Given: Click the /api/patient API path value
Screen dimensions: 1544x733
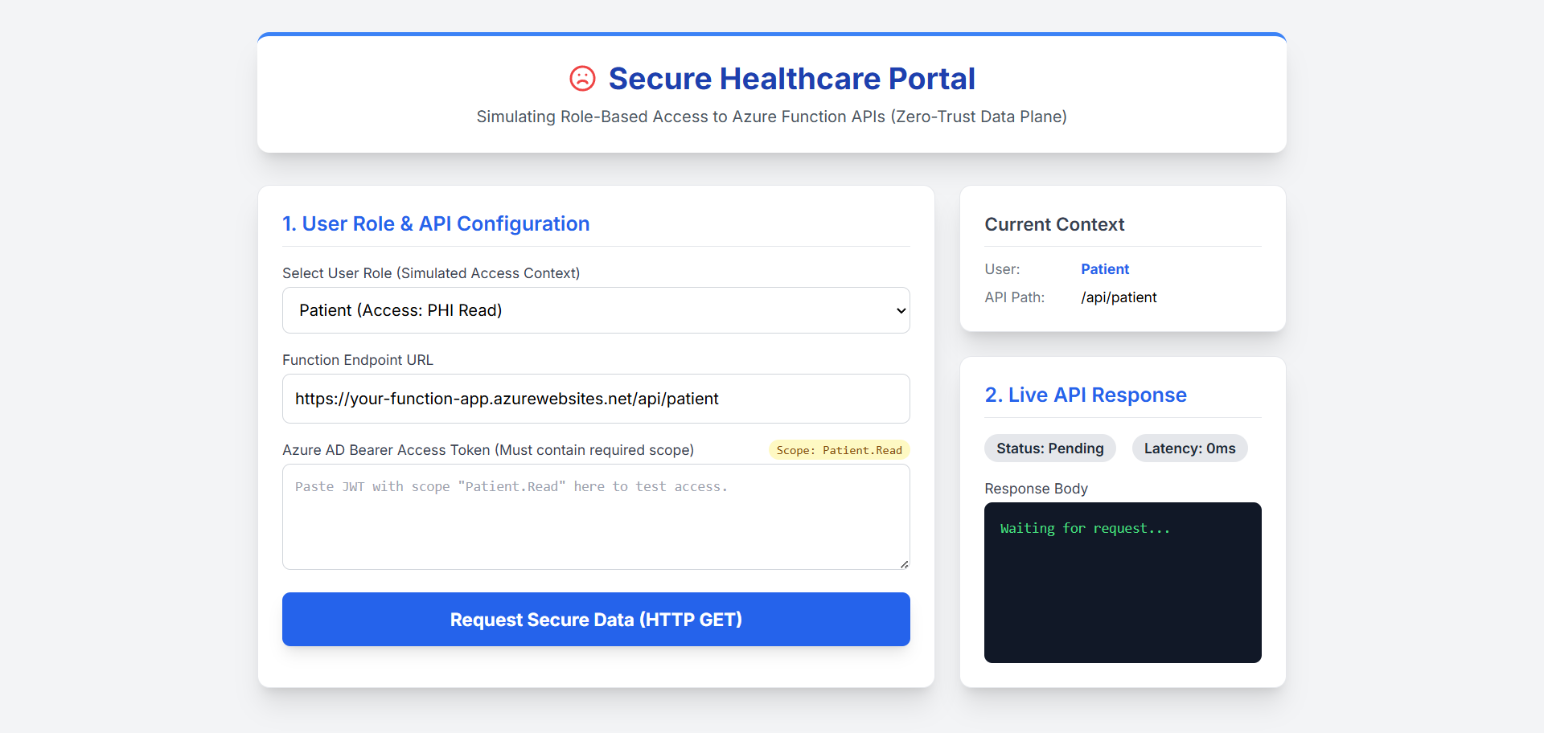Looking at the screenshot, I should coord(1119,297).
